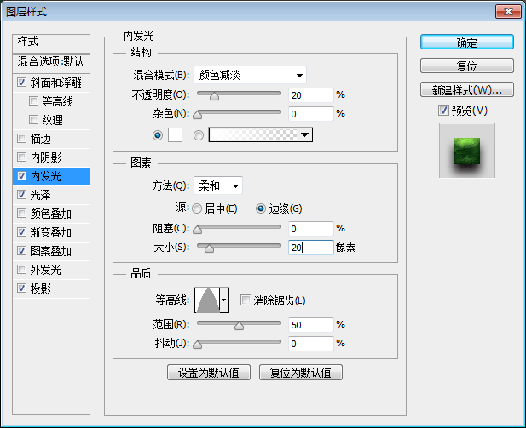Enable the 等高线 sub-option checkbox

pyautogui.click(x=33, y=100)
